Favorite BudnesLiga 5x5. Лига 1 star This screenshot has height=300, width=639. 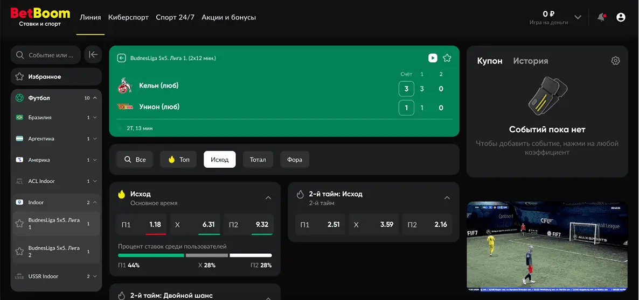click(19, 223)
